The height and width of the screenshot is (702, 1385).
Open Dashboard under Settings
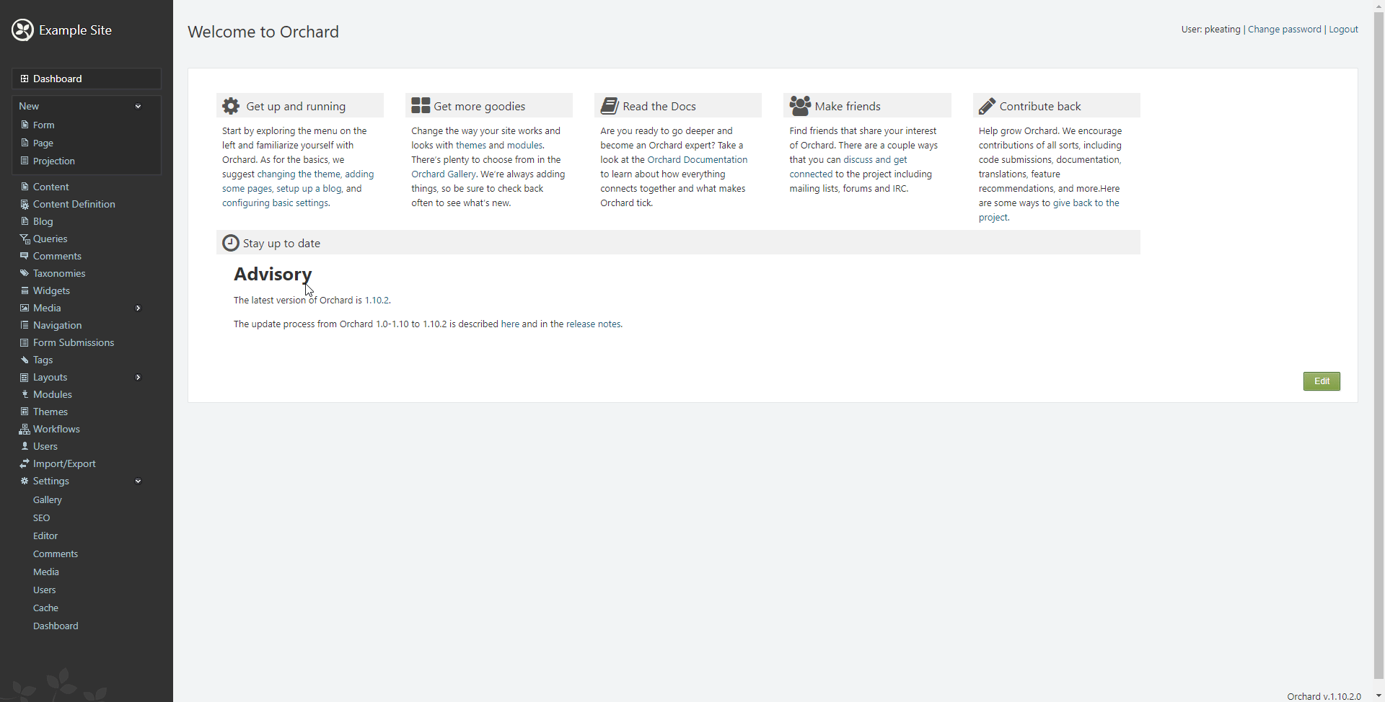coord(56,626)
